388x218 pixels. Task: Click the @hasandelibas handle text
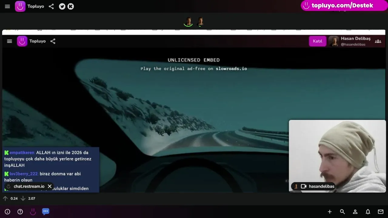tap(353, 44)
